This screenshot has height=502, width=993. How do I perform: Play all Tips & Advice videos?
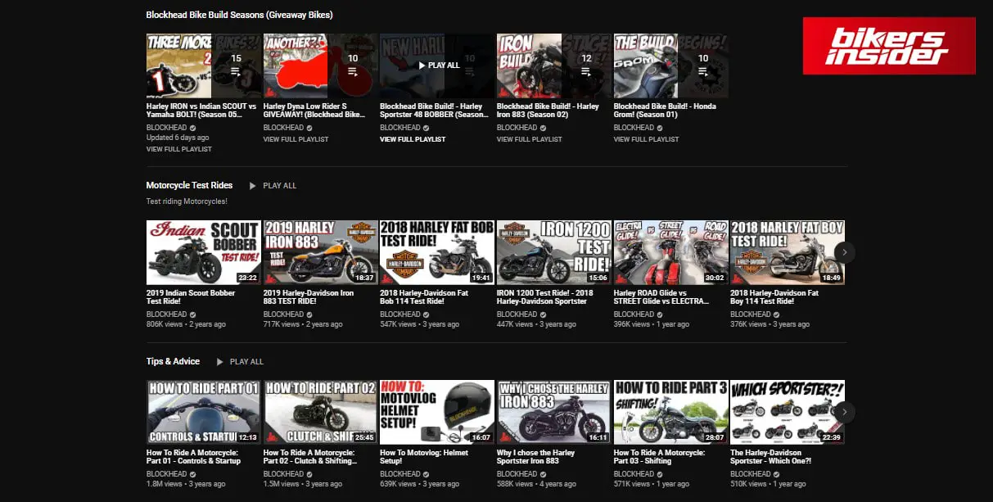pyautogui.click(x=240, y=362)
